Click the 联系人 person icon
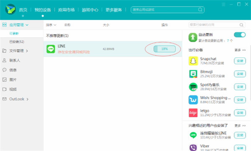This screenshot has height=151, width=251. 5,60
